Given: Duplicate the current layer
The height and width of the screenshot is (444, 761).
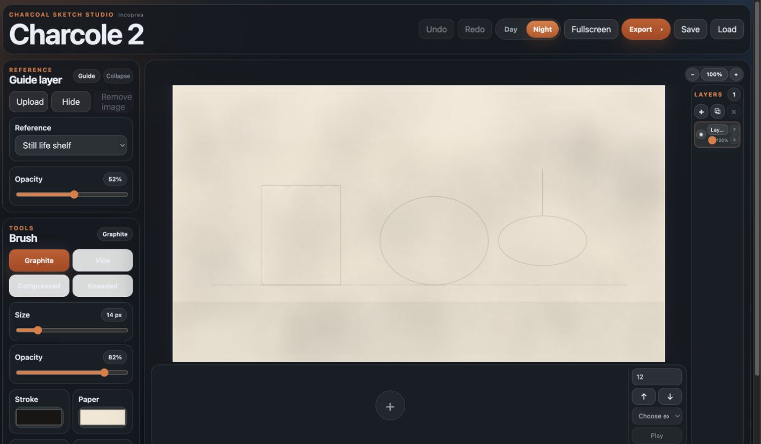Looking at the screenshot, I should pyautogui.click(x=717, y=112).
